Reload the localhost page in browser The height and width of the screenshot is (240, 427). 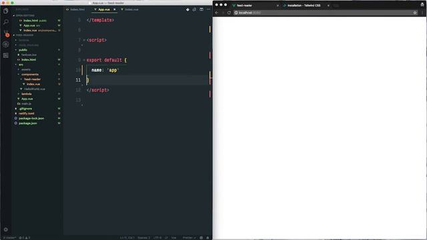[229, 13]
